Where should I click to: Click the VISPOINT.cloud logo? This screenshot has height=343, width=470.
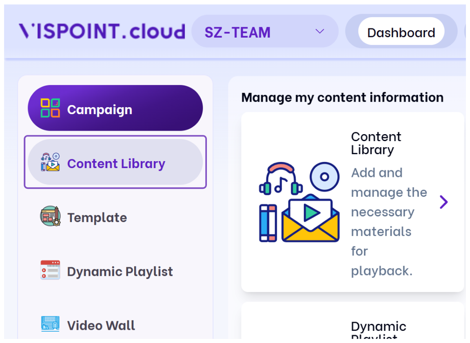click(102, 31)
